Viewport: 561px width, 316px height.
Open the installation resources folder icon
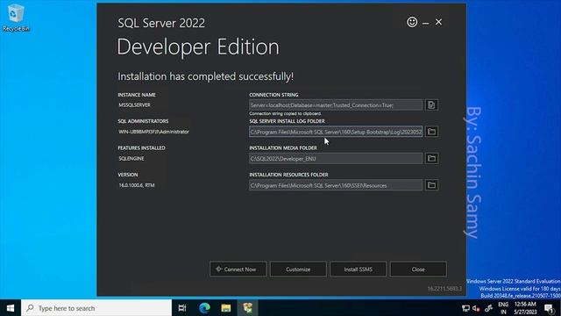[431, 185]
